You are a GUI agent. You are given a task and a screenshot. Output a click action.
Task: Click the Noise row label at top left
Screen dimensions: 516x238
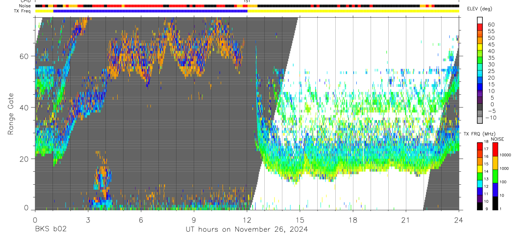(25, 6)
